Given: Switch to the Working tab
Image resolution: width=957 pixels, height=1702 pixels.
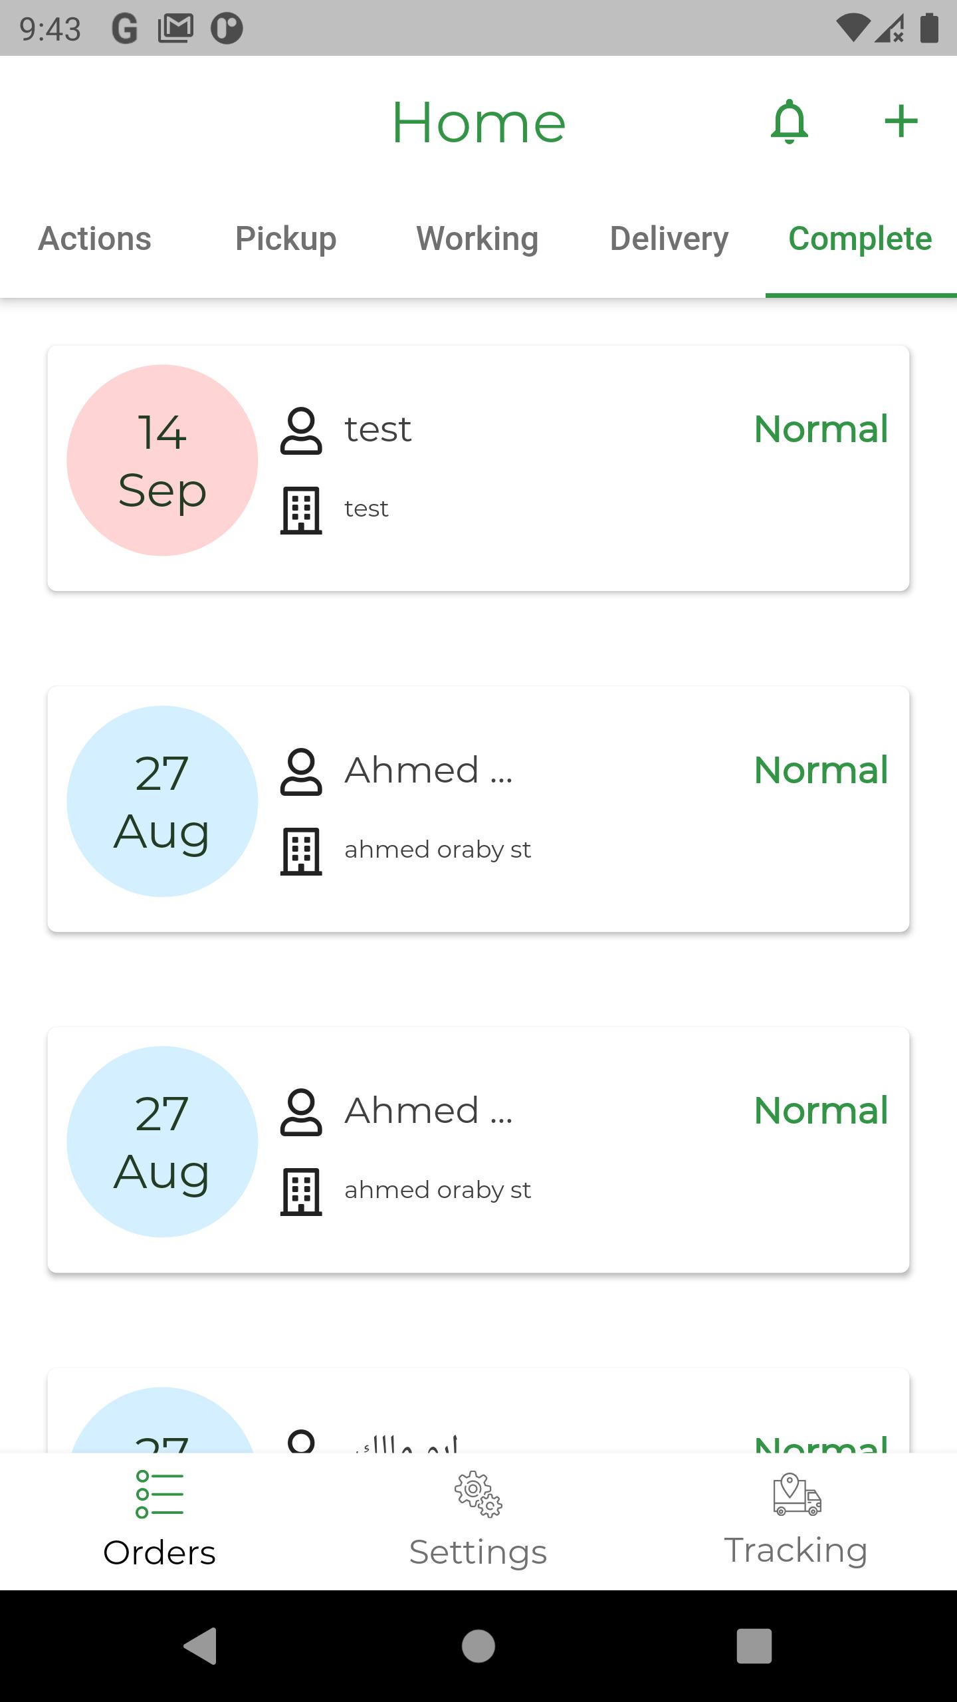Looking at the screenshot, I should (x=478, y=239).
